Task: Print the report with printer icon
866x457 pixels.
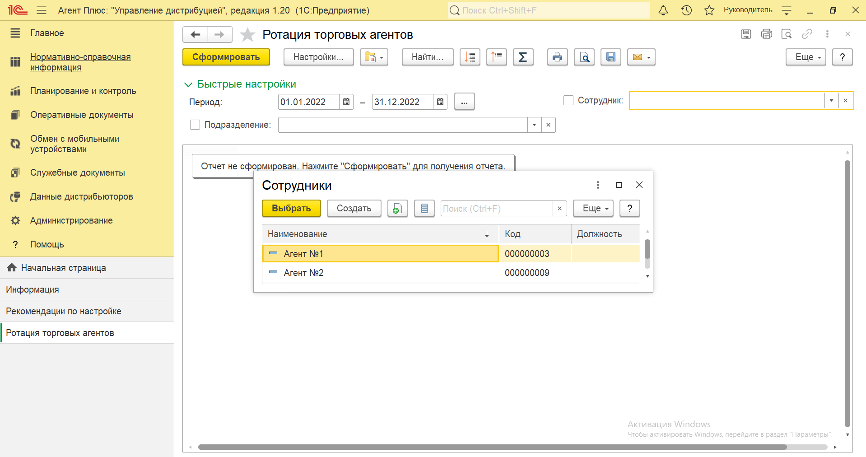Action: (558, 57)
